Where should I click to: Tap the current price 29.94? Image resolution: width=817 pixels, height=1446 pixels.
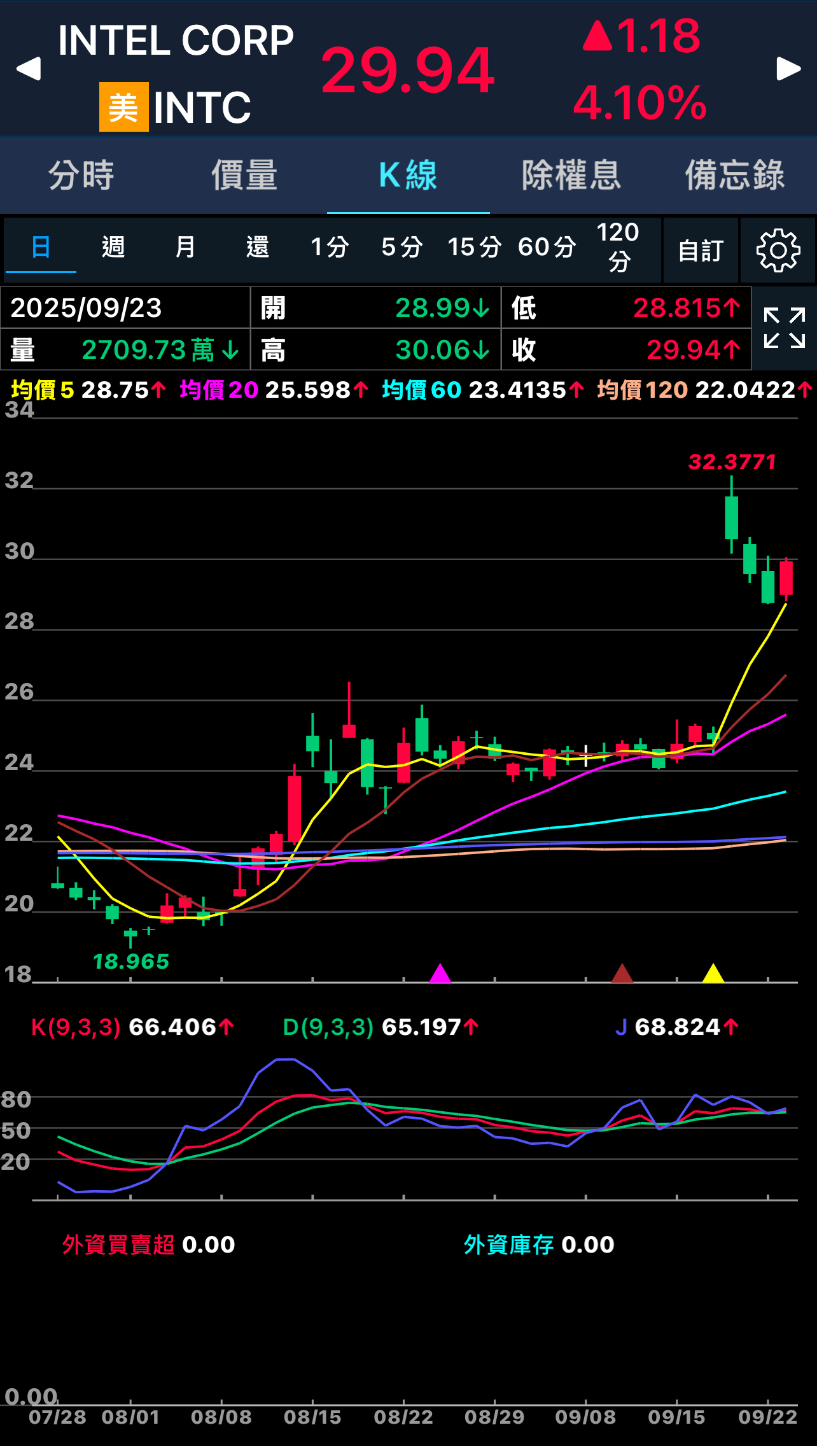point(408,70)
